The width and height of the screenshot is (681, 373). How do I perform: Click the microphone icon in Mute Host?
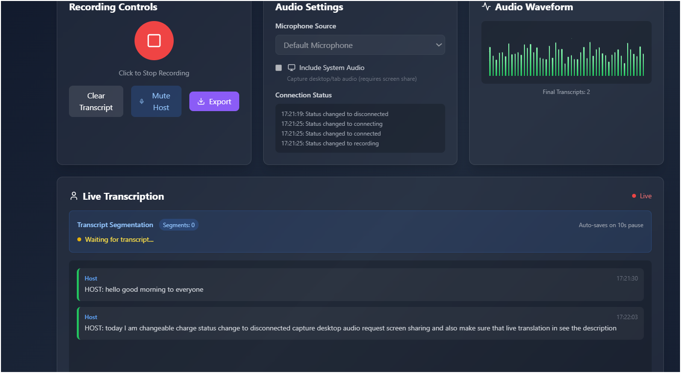point(142,102)
